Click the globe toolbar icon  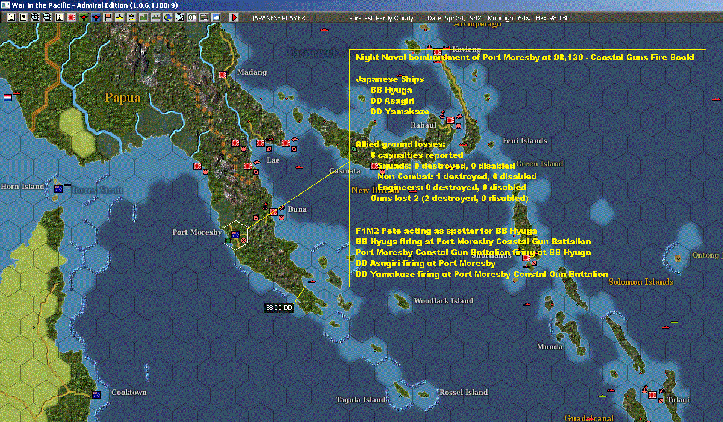(x=168, y=18)
